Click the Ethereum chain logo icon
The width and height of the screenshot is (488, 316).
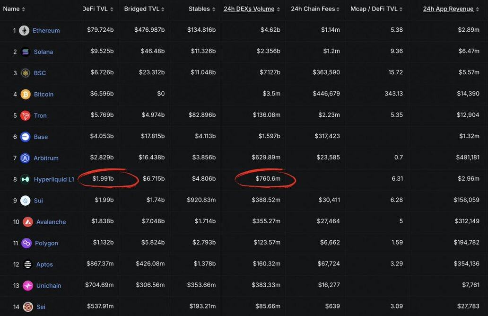pyautogui.click(x=24, y=31)
